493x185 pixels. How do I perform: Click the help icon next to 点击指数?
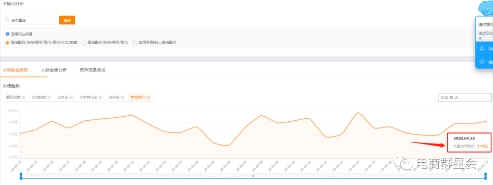click(49, 98)
